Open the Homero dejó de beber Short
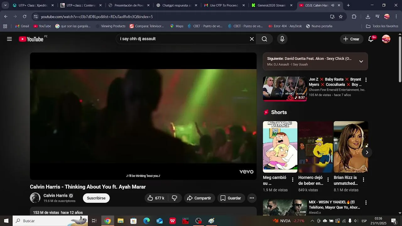 pyautogui.click(x=315, y=147)
